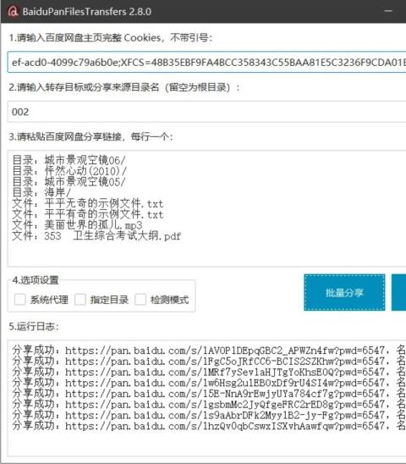Minimize the BaiduPanFilesTransfers window
The image size is (406, 464).
click(x=388, y=11)
